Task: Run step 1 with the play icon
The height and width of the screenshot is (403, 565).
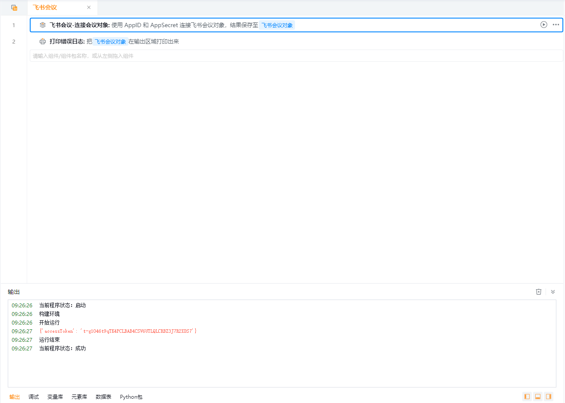Action: (x=543, y=25)
